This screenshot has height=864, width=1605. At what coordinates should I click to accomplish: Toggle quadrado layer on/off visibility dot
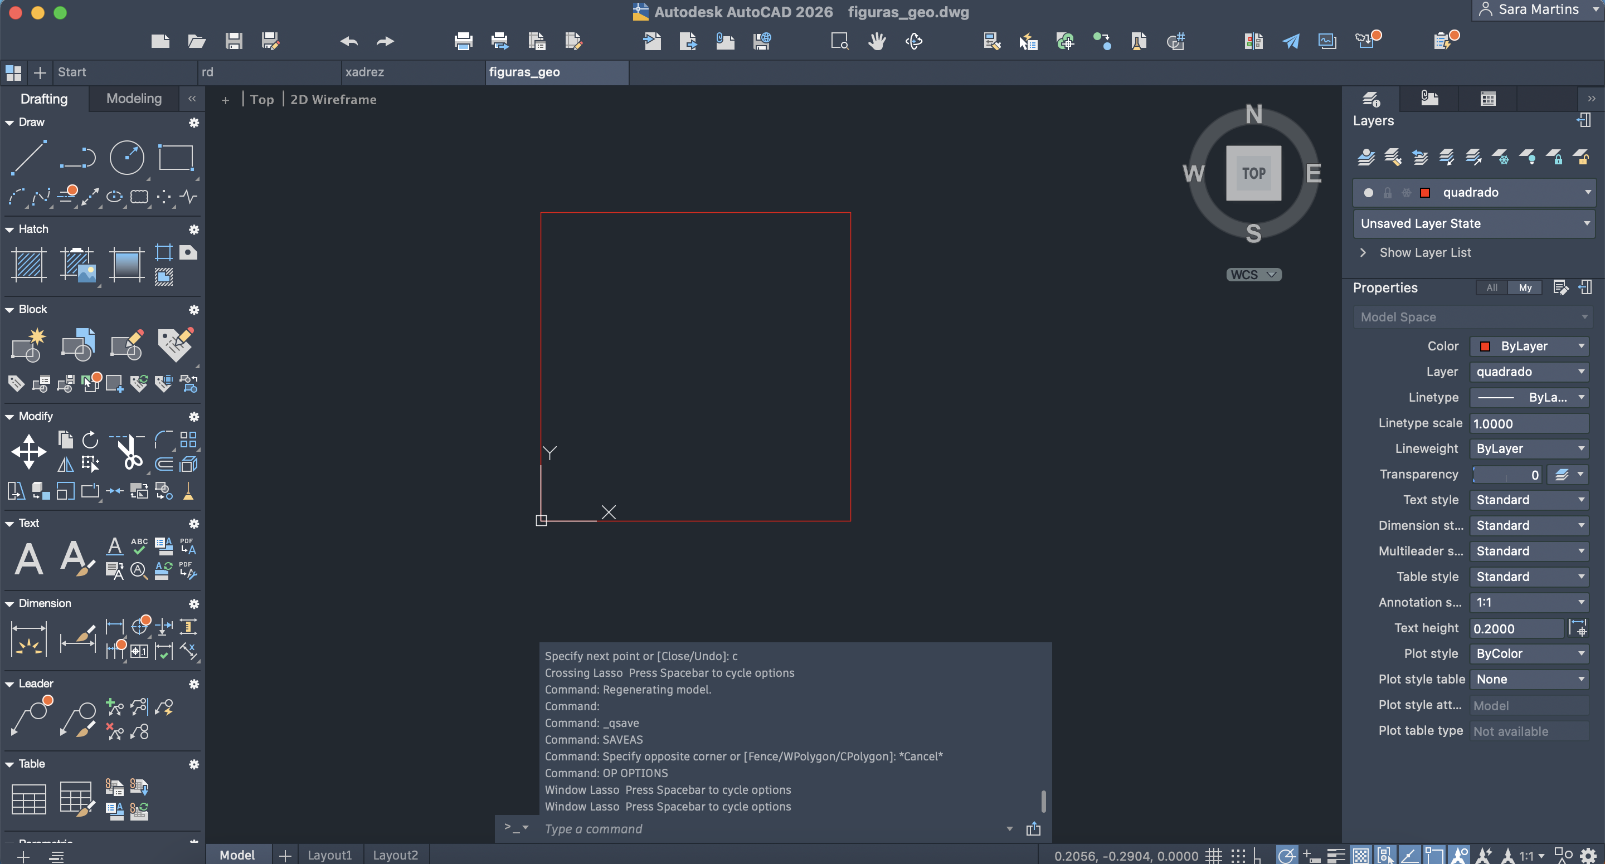[1368, 193]
